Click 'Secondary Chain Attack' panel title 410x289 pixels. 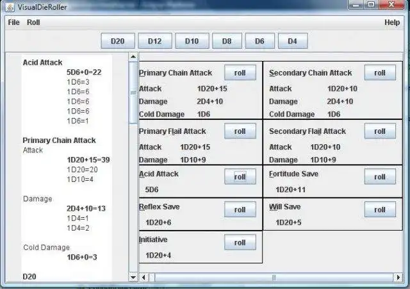(311, 73)
